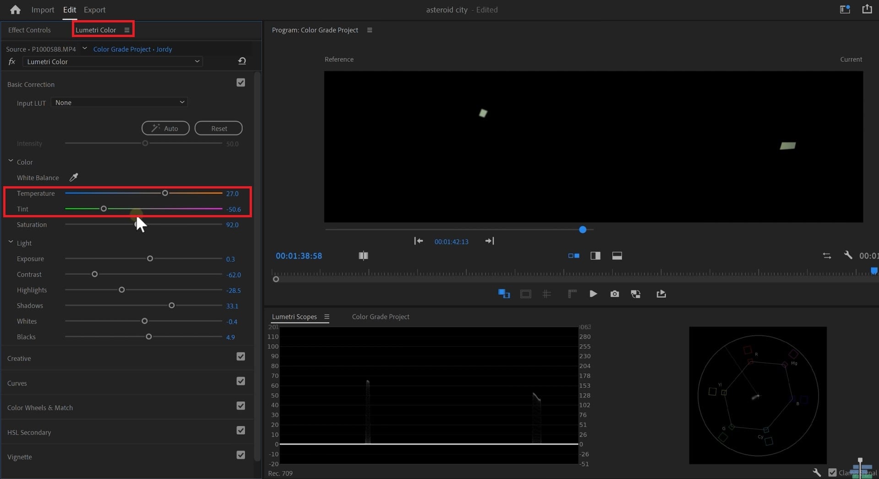The height and width of the screenshot is (479, 879).
Task: Pick white balance with the eyedropper
Action: coord(73,178)
